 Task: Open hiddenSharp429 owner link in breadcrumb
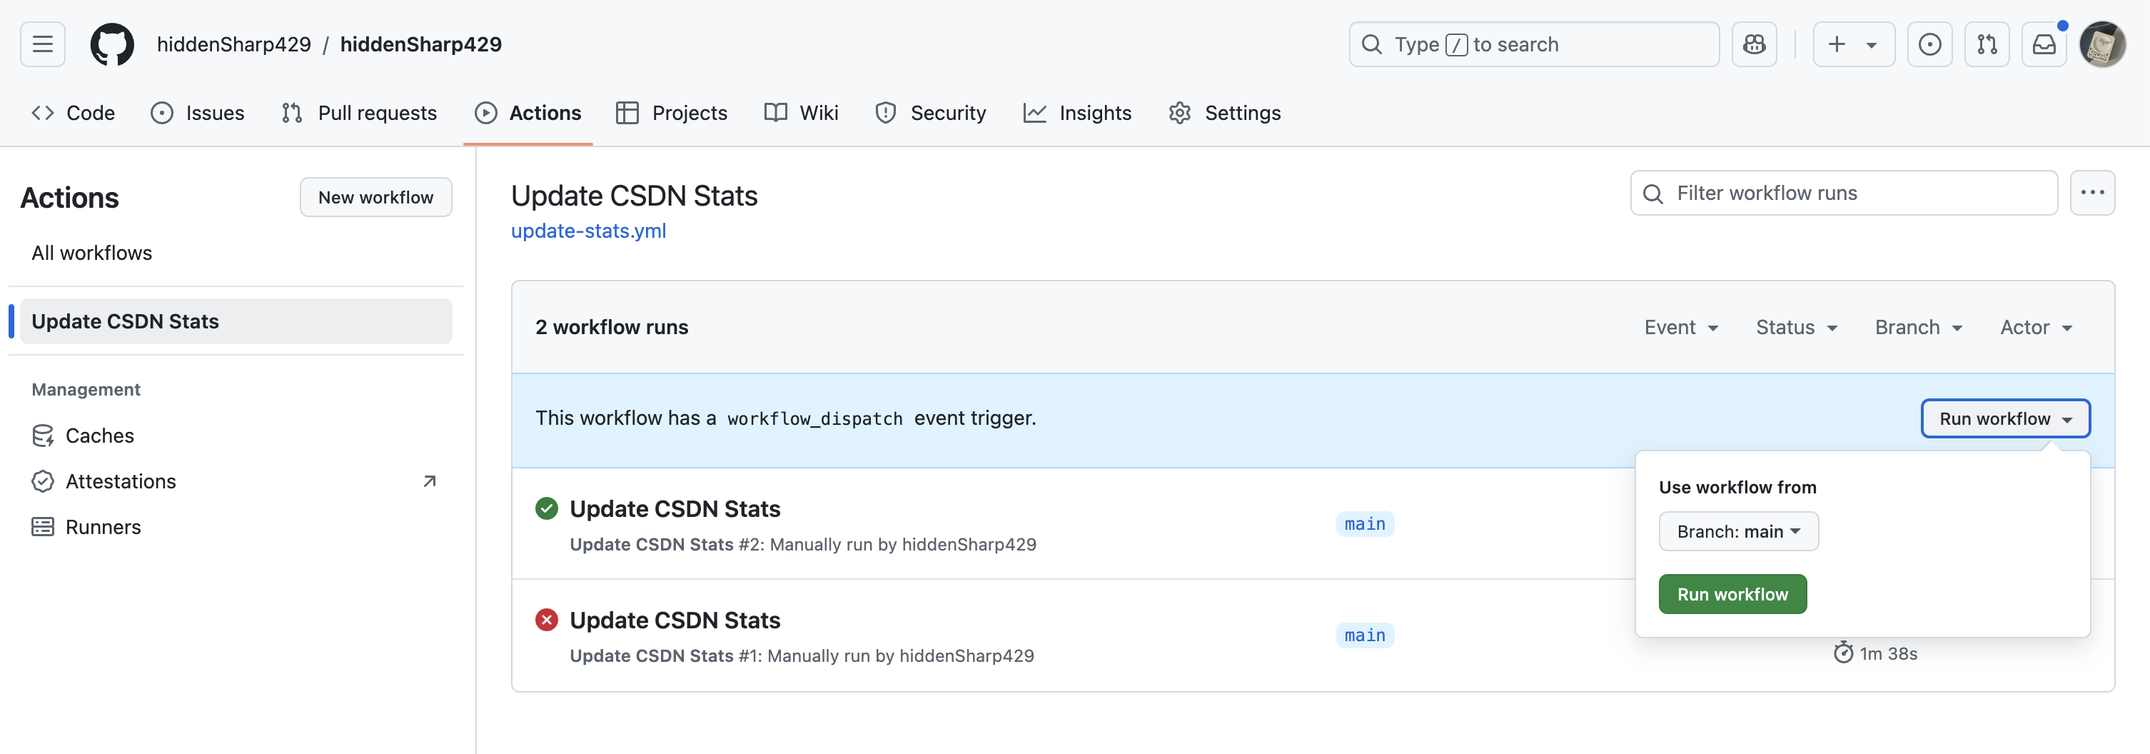click(233, 44)
